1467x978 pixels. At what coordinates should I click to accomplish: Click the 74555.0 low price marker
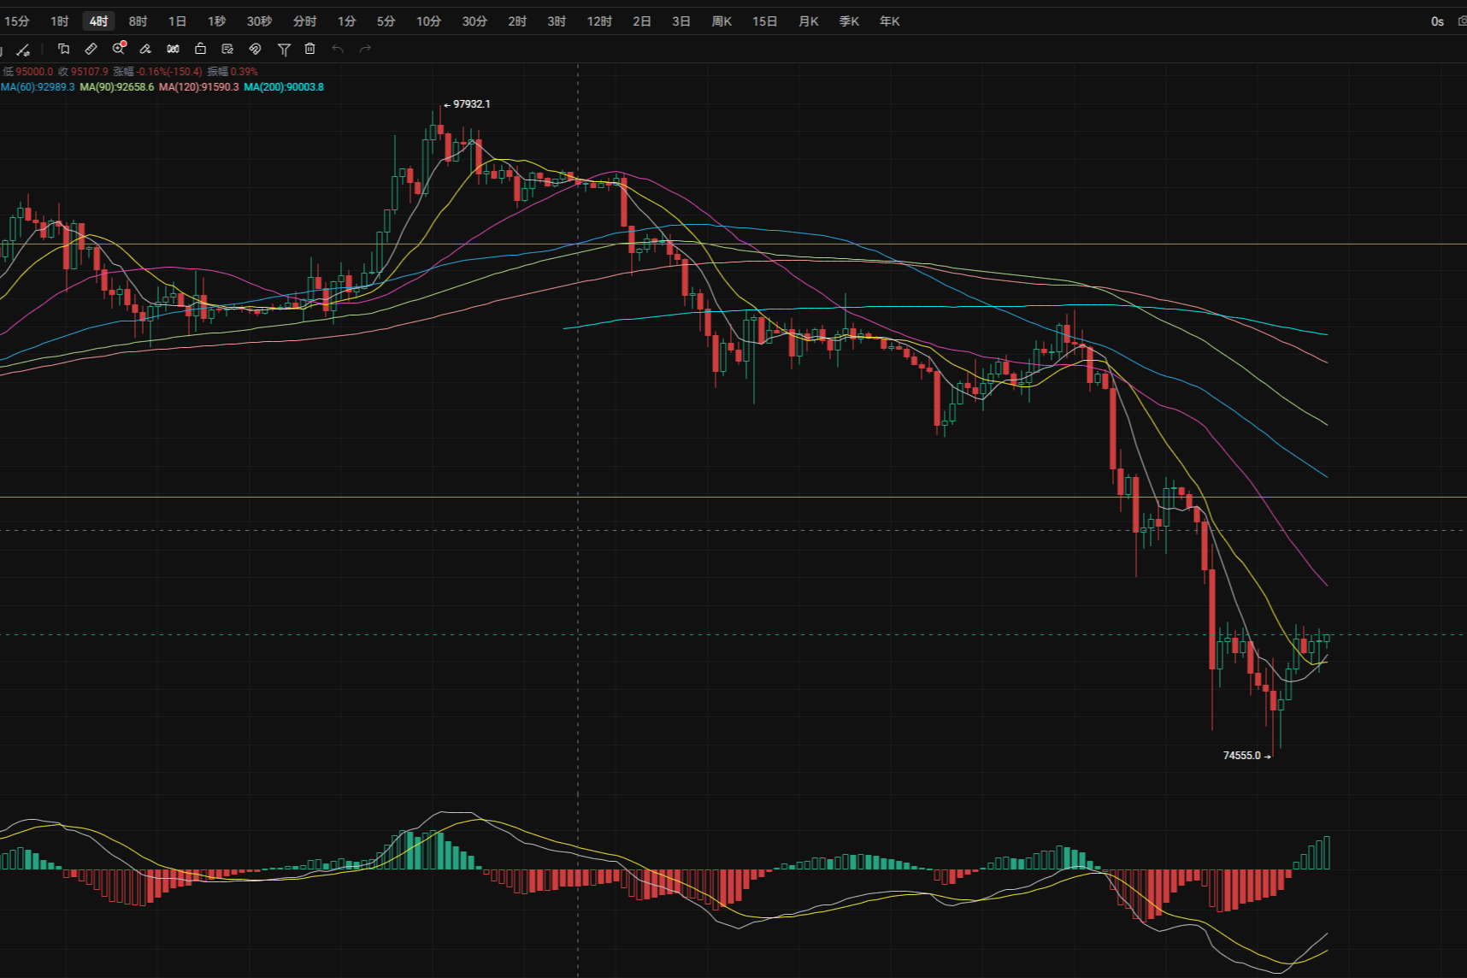pyautogui.click(x=1241, y=755)
